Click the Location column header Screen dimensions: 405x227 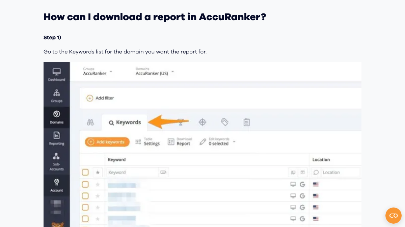tap(321, 160)
